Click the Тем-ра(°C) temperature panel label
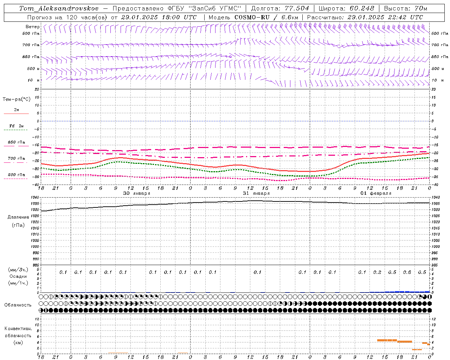450x360 pixels. [17, 99]
